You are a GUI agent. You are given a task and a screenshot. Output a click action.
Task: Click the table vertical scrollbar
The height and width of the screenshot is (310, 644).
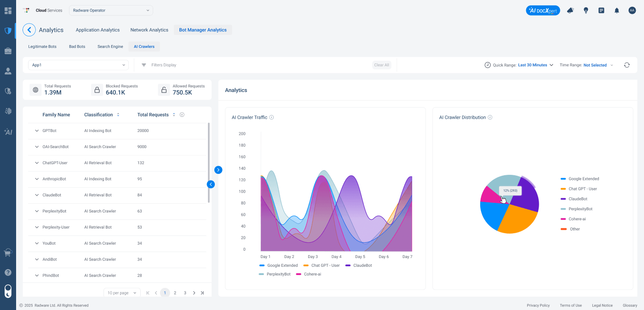click(x=209, y=162)
